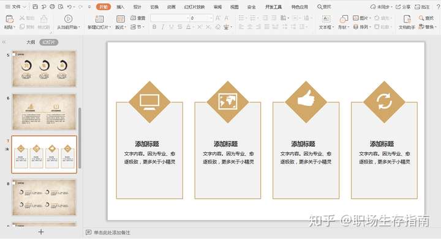Open quick access toolbar customize dropdown
Image resolution: width=441 pixels, height=239 pixels.
pyautogui.click(x=89, y=7)
